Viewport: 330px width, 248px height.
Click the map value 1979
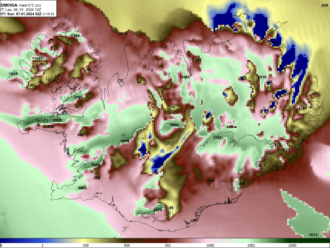(x=125, y=141)
